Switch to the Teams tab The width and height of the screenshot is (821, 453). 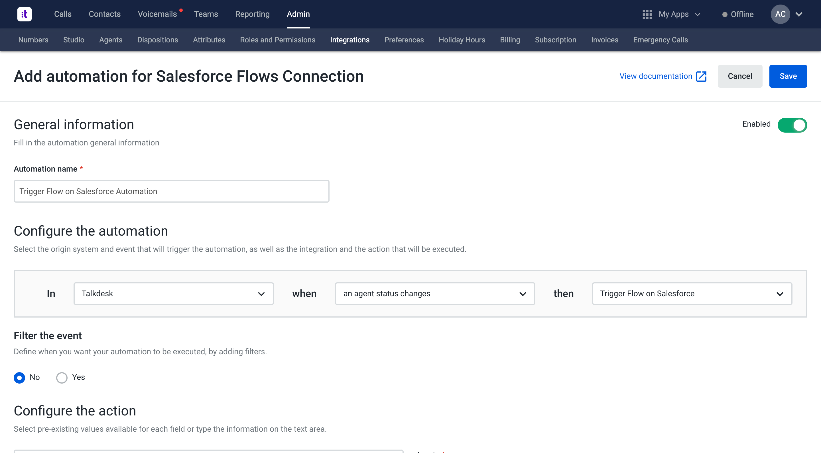point(206,14)
